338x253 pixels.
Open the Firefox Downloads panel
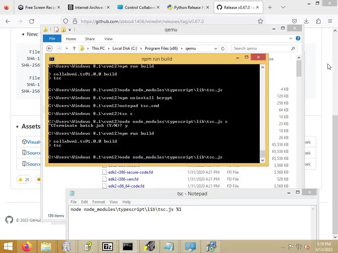tap(306, 21)
